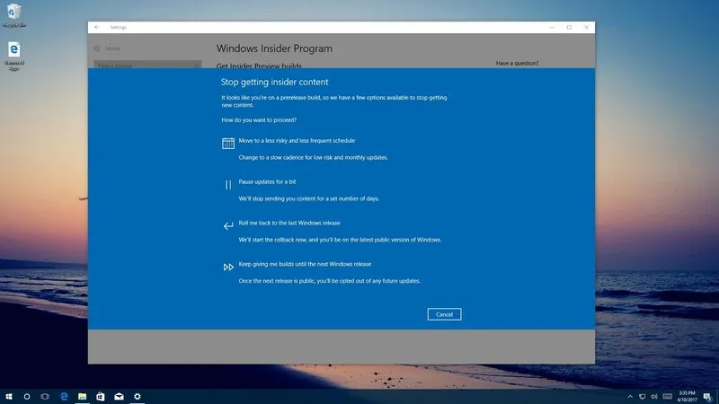Choose Move to a less risky and less frequent schedule
The height and width of the screenshot is (404, 719).
(297, 141)
